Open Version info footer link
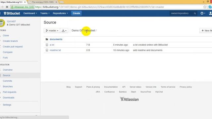Viewport: 212px width, 119px height. [151, 87]
